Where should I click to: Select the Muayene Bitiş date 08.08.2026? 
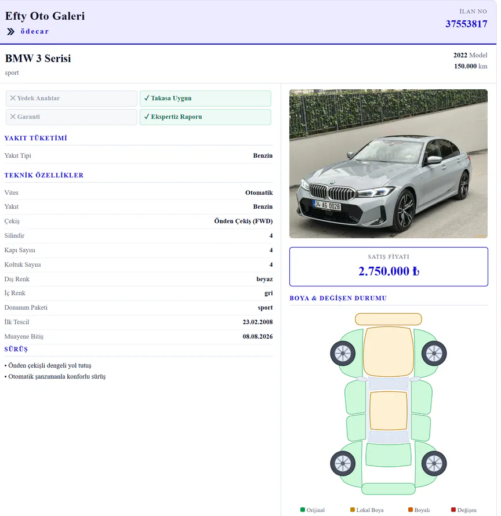click(257, 337)
